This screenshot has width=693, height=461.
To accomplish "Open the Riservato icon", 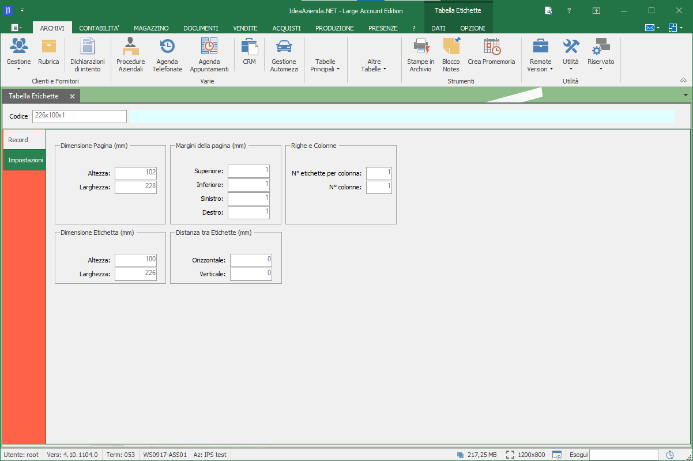I will click(x=601, y=54).
